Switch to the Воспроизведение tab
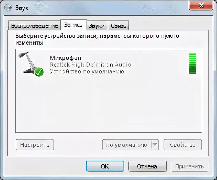The width and height of the screenshot is (217, 180). [34, 26]
